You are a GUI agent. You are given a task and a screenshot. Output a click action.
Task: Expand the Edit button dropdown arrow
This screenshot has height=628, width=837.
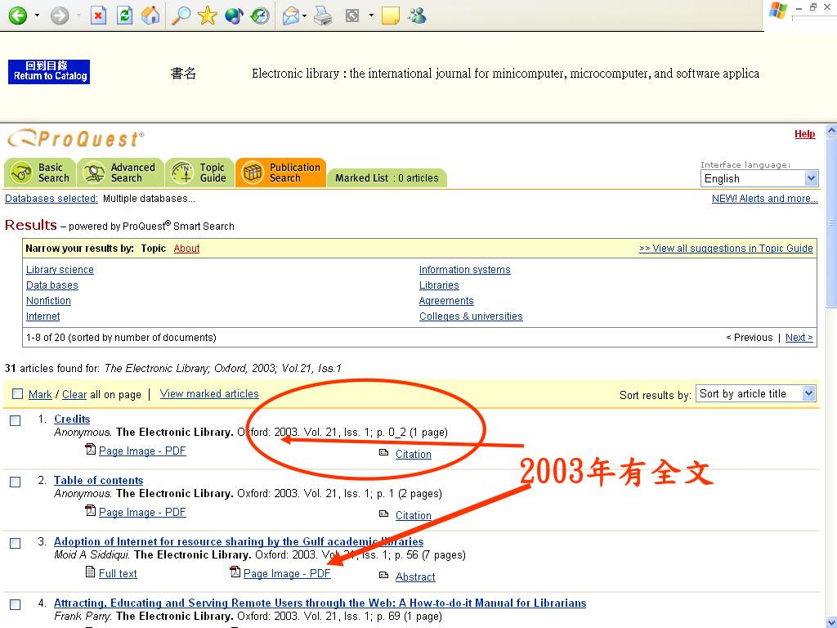(371, 16)
